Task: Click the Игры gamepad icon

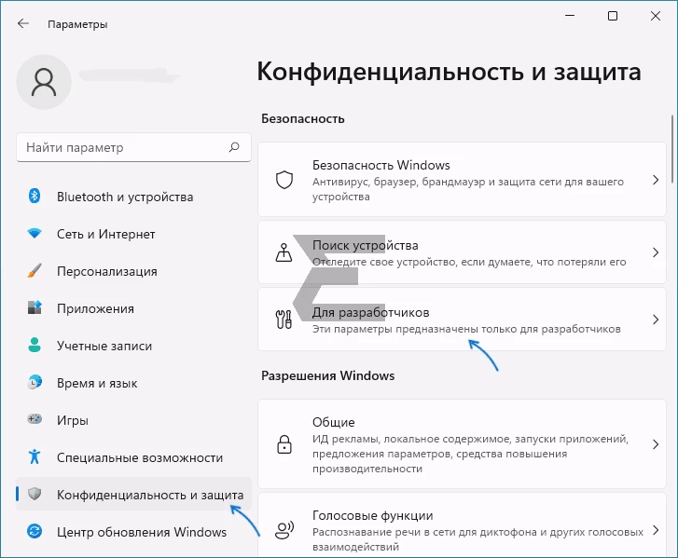Action: pyautogui.click(x=35, y=419)
